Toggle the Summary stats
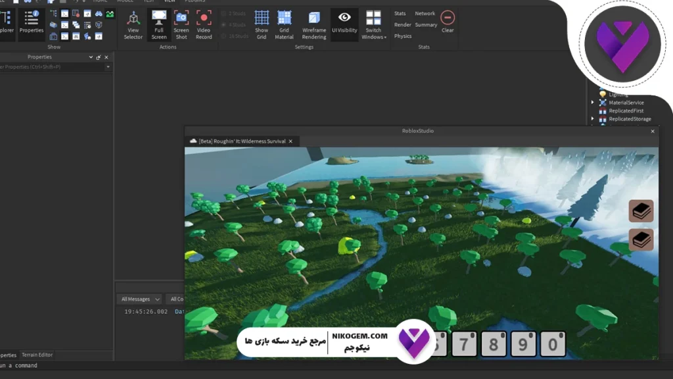This screenshot has width=673, height=379. click(x=426, y=25)
